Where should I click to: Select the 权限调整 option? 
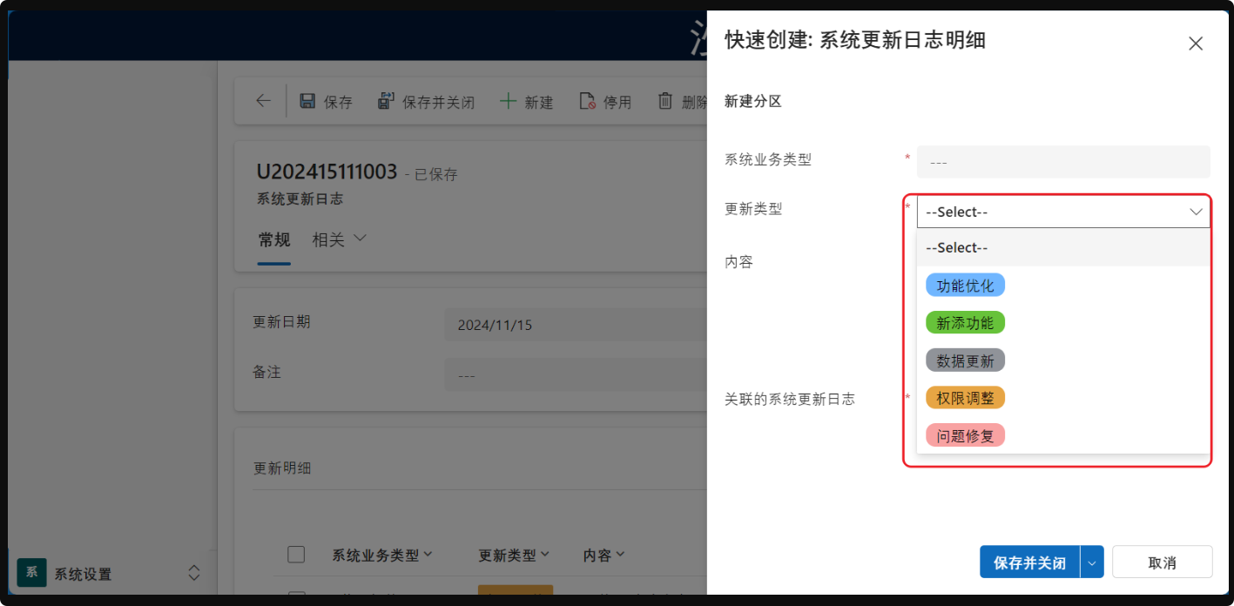coord(965,397)
